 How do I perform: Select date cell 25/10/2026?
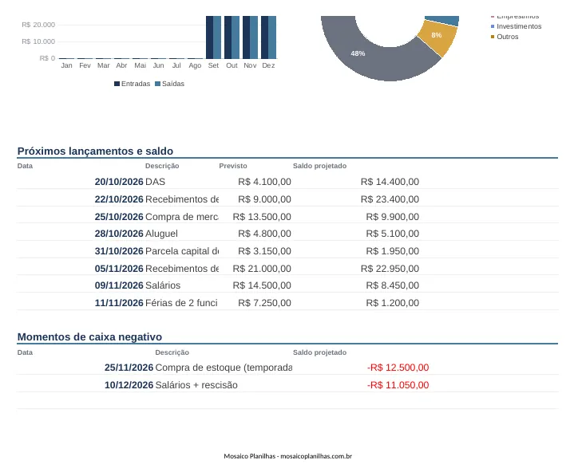coord(119,217)
